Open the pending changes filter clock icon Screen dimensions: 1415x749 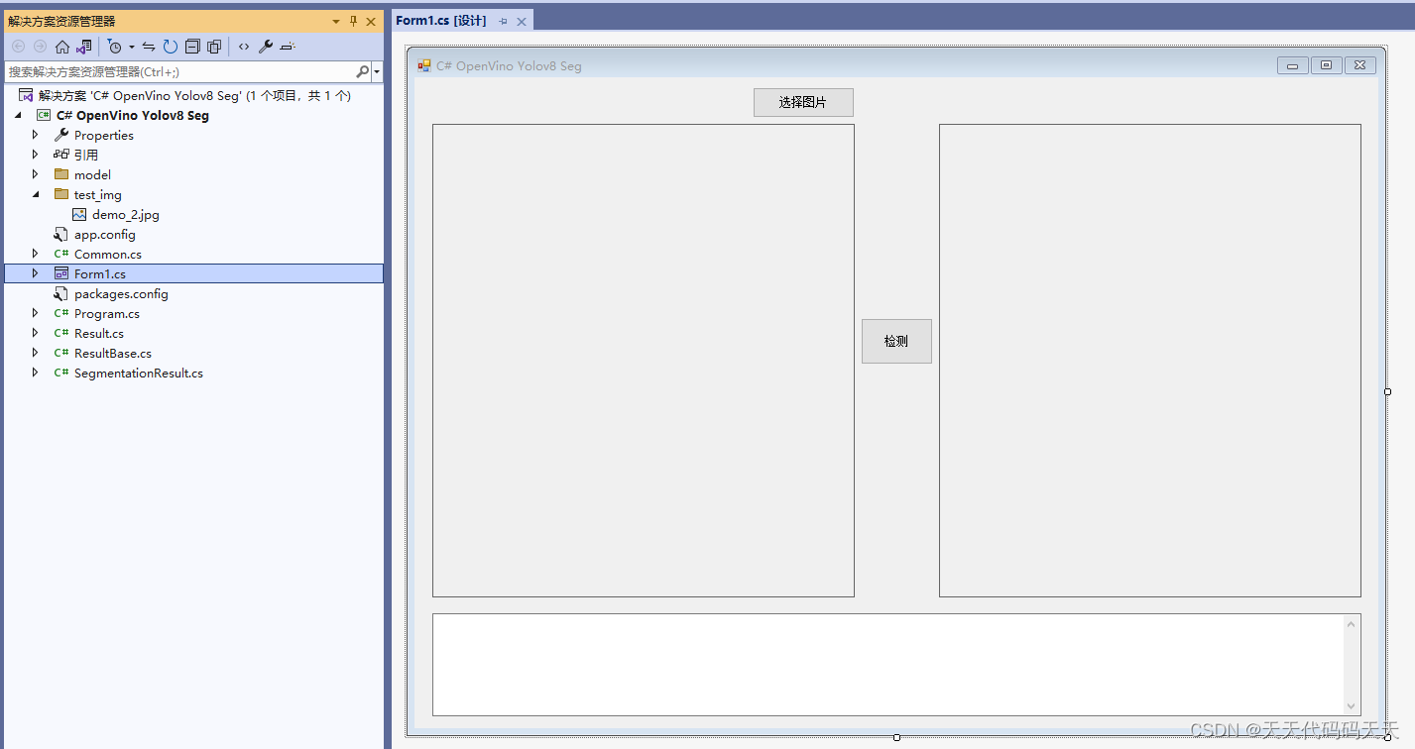coord(115,47)
